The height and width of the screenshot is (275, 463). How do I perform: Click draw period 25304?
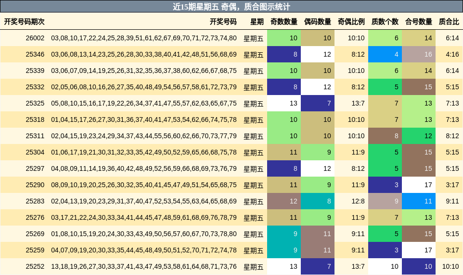(x=35, y=152)
